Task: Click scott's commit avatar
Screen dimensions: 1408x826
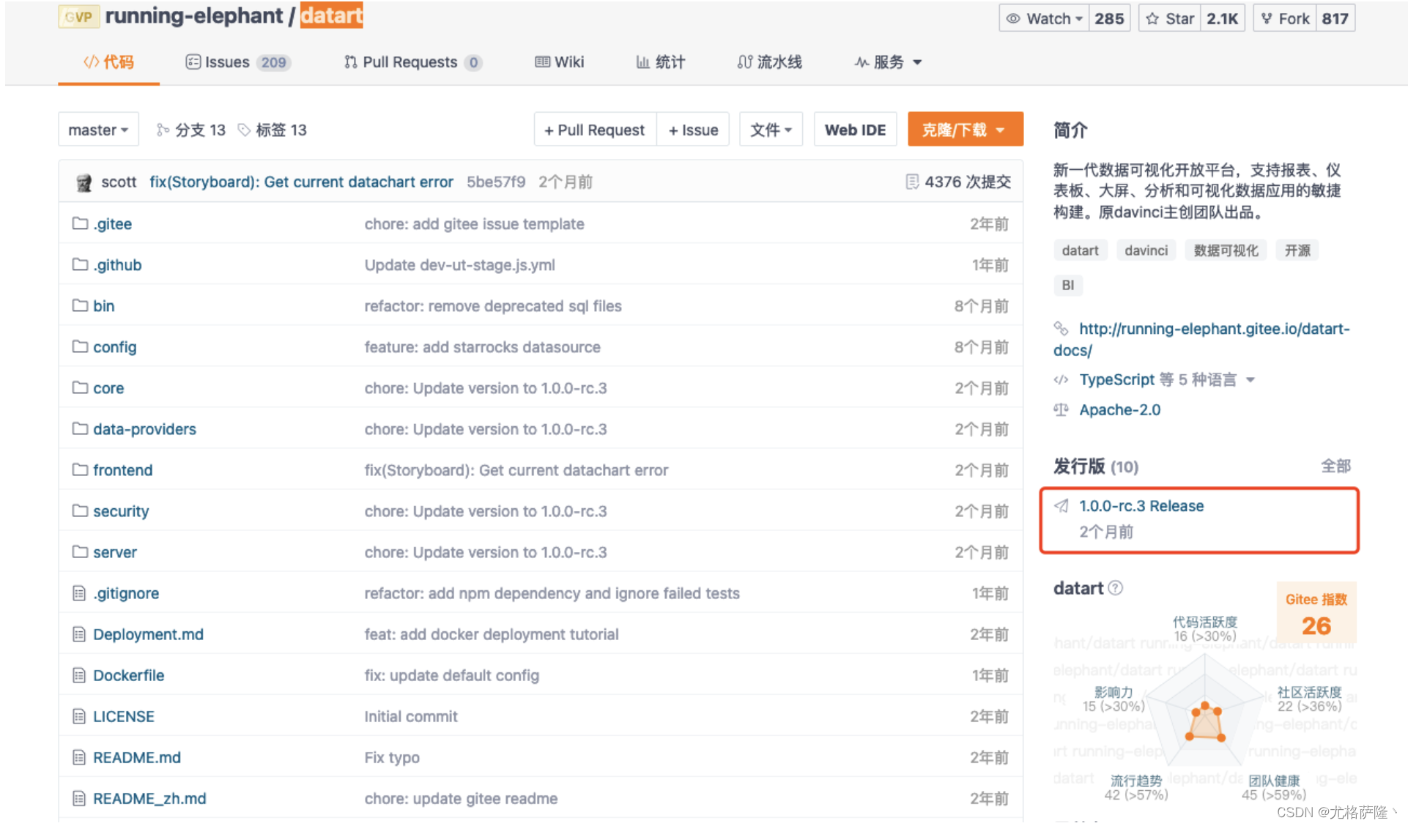Action: tap(83, 182)
